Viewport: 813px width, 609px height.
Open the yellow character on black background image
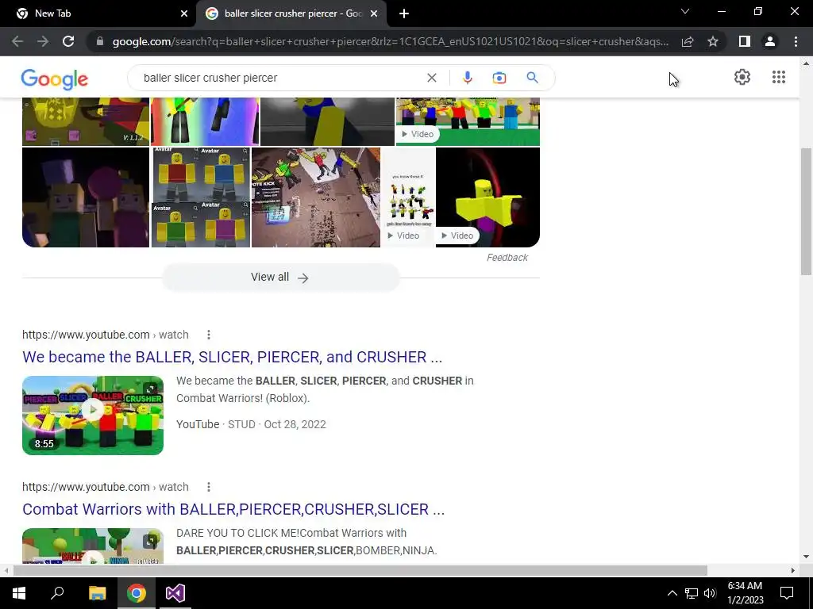click(x=487, y=197)
